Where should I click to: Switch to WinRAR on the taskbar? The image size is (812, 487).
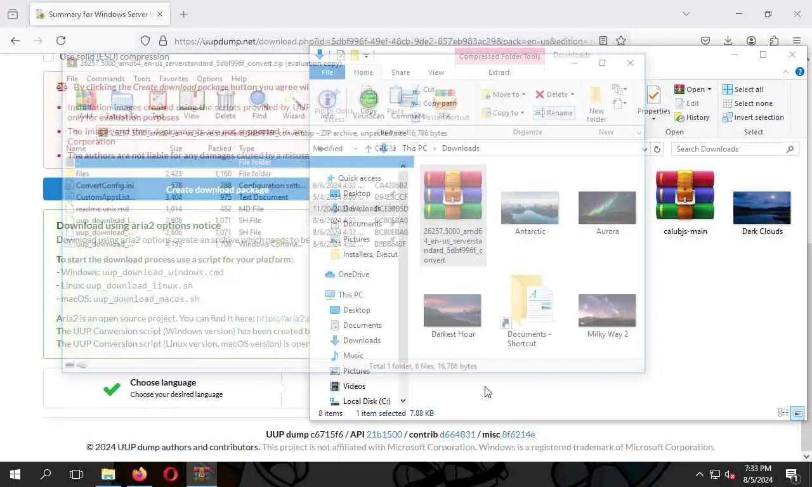click(x=201, y=474)
